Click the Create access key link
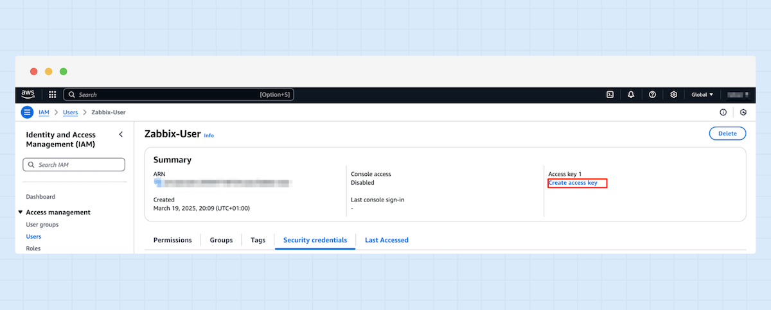771x310 pixels. (x=573, y=183)
